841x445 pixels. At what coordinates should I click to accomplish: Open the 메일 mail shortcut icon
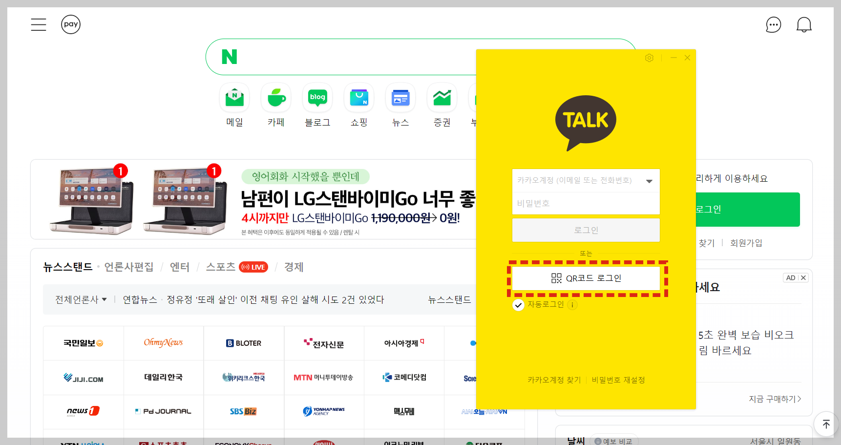pyautogui.click(x=234, y=97)
